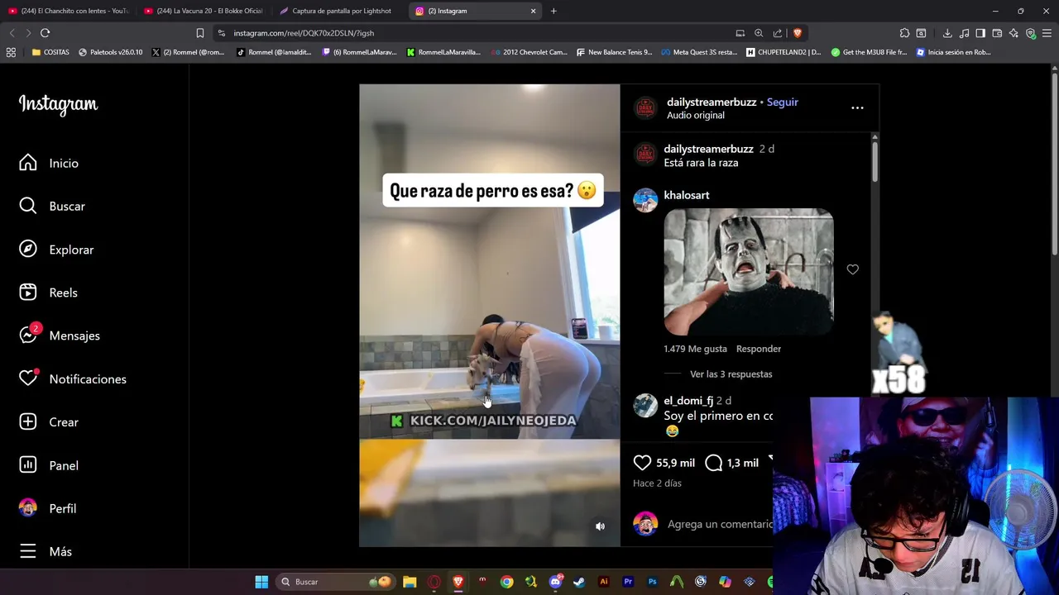Click the taskbar Buscar search box

(x=335, y=582)
